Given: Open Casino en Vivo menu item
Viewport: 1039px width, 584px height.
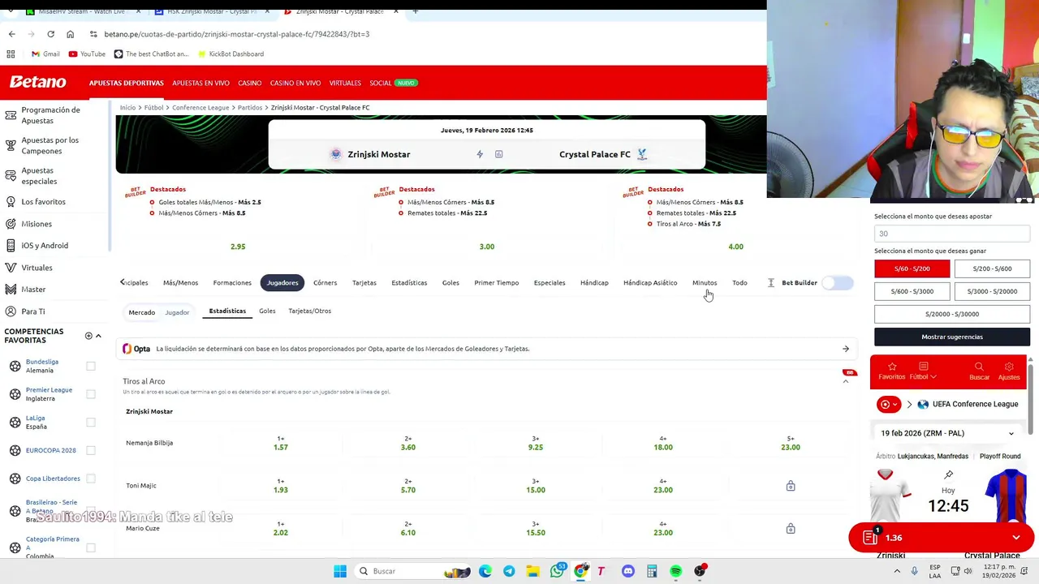Looking at the screenshot, I should [295, 83].
